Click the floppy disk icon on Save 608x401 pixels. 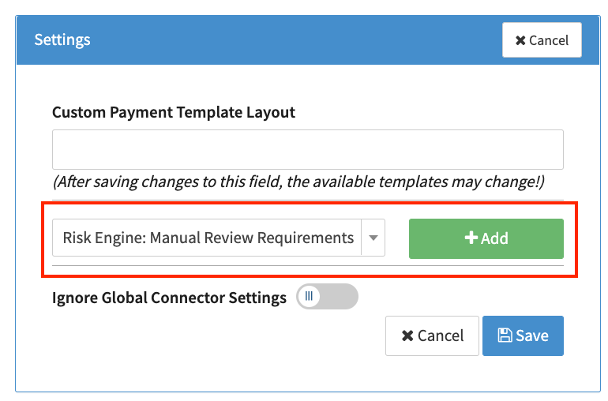coord(505,335)
